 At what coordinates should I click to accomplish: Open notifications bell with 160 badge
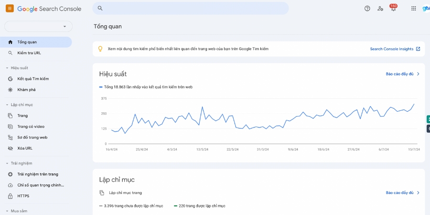[x=393, y=8]
